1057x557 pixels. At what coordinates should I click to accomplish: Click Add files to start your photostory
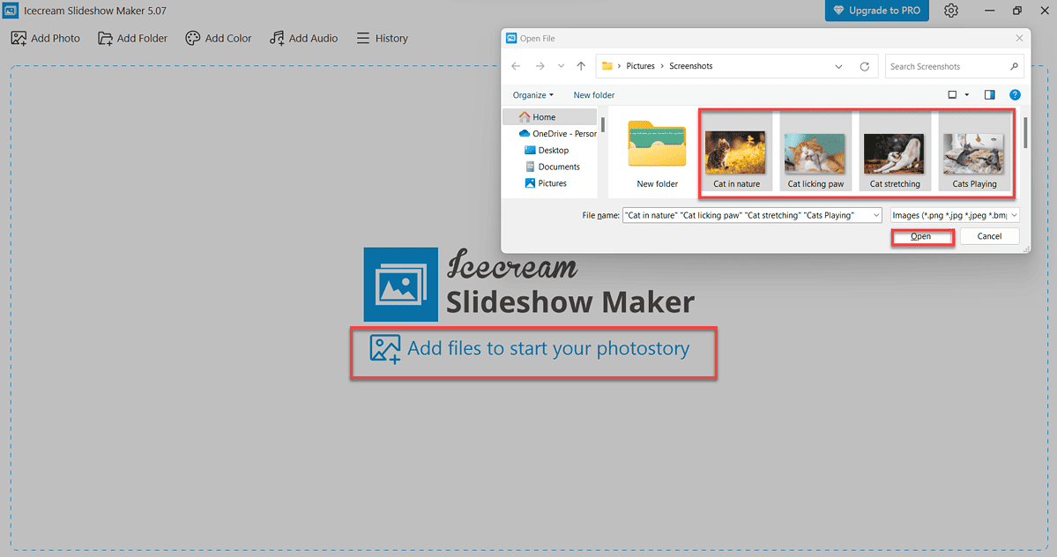[x=531, y=349]
